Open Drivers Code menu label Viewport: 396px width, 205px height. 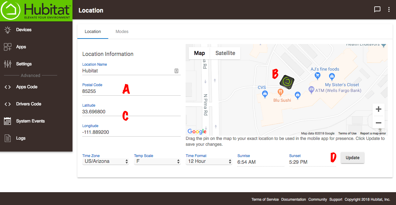pos(29,104)
